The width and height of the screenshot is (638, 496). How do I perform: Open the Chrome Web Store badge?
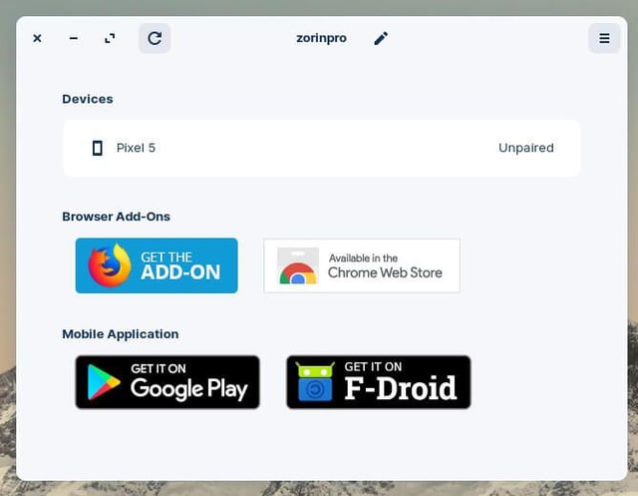362,265
